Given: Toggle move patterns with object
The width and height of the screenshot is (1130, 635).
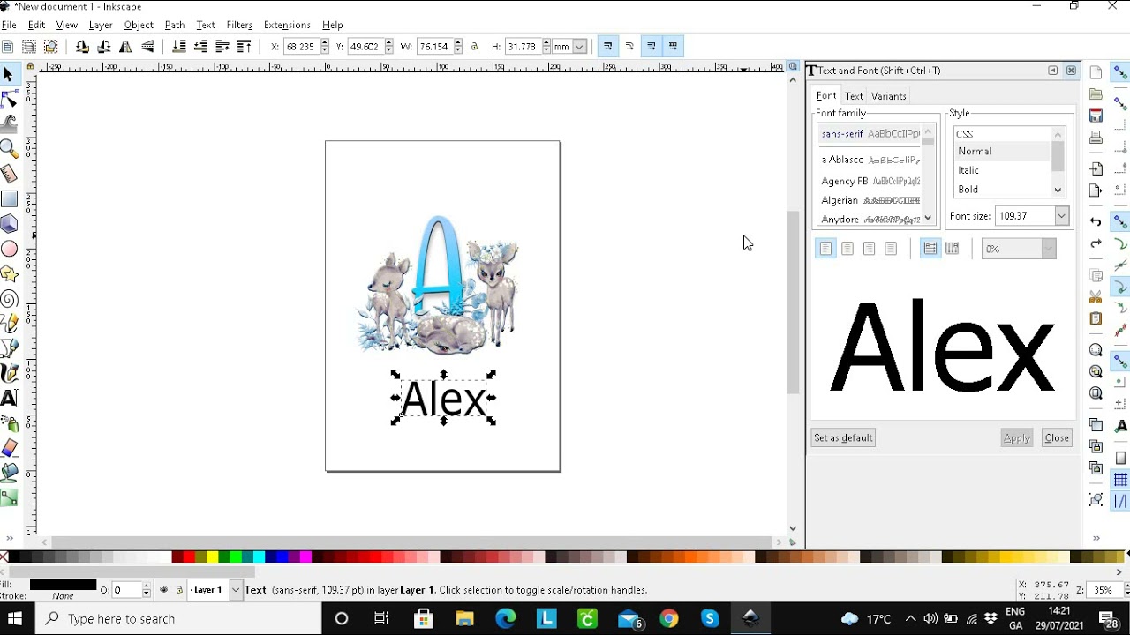Looking at the screenshot, I should pos(674,47).
